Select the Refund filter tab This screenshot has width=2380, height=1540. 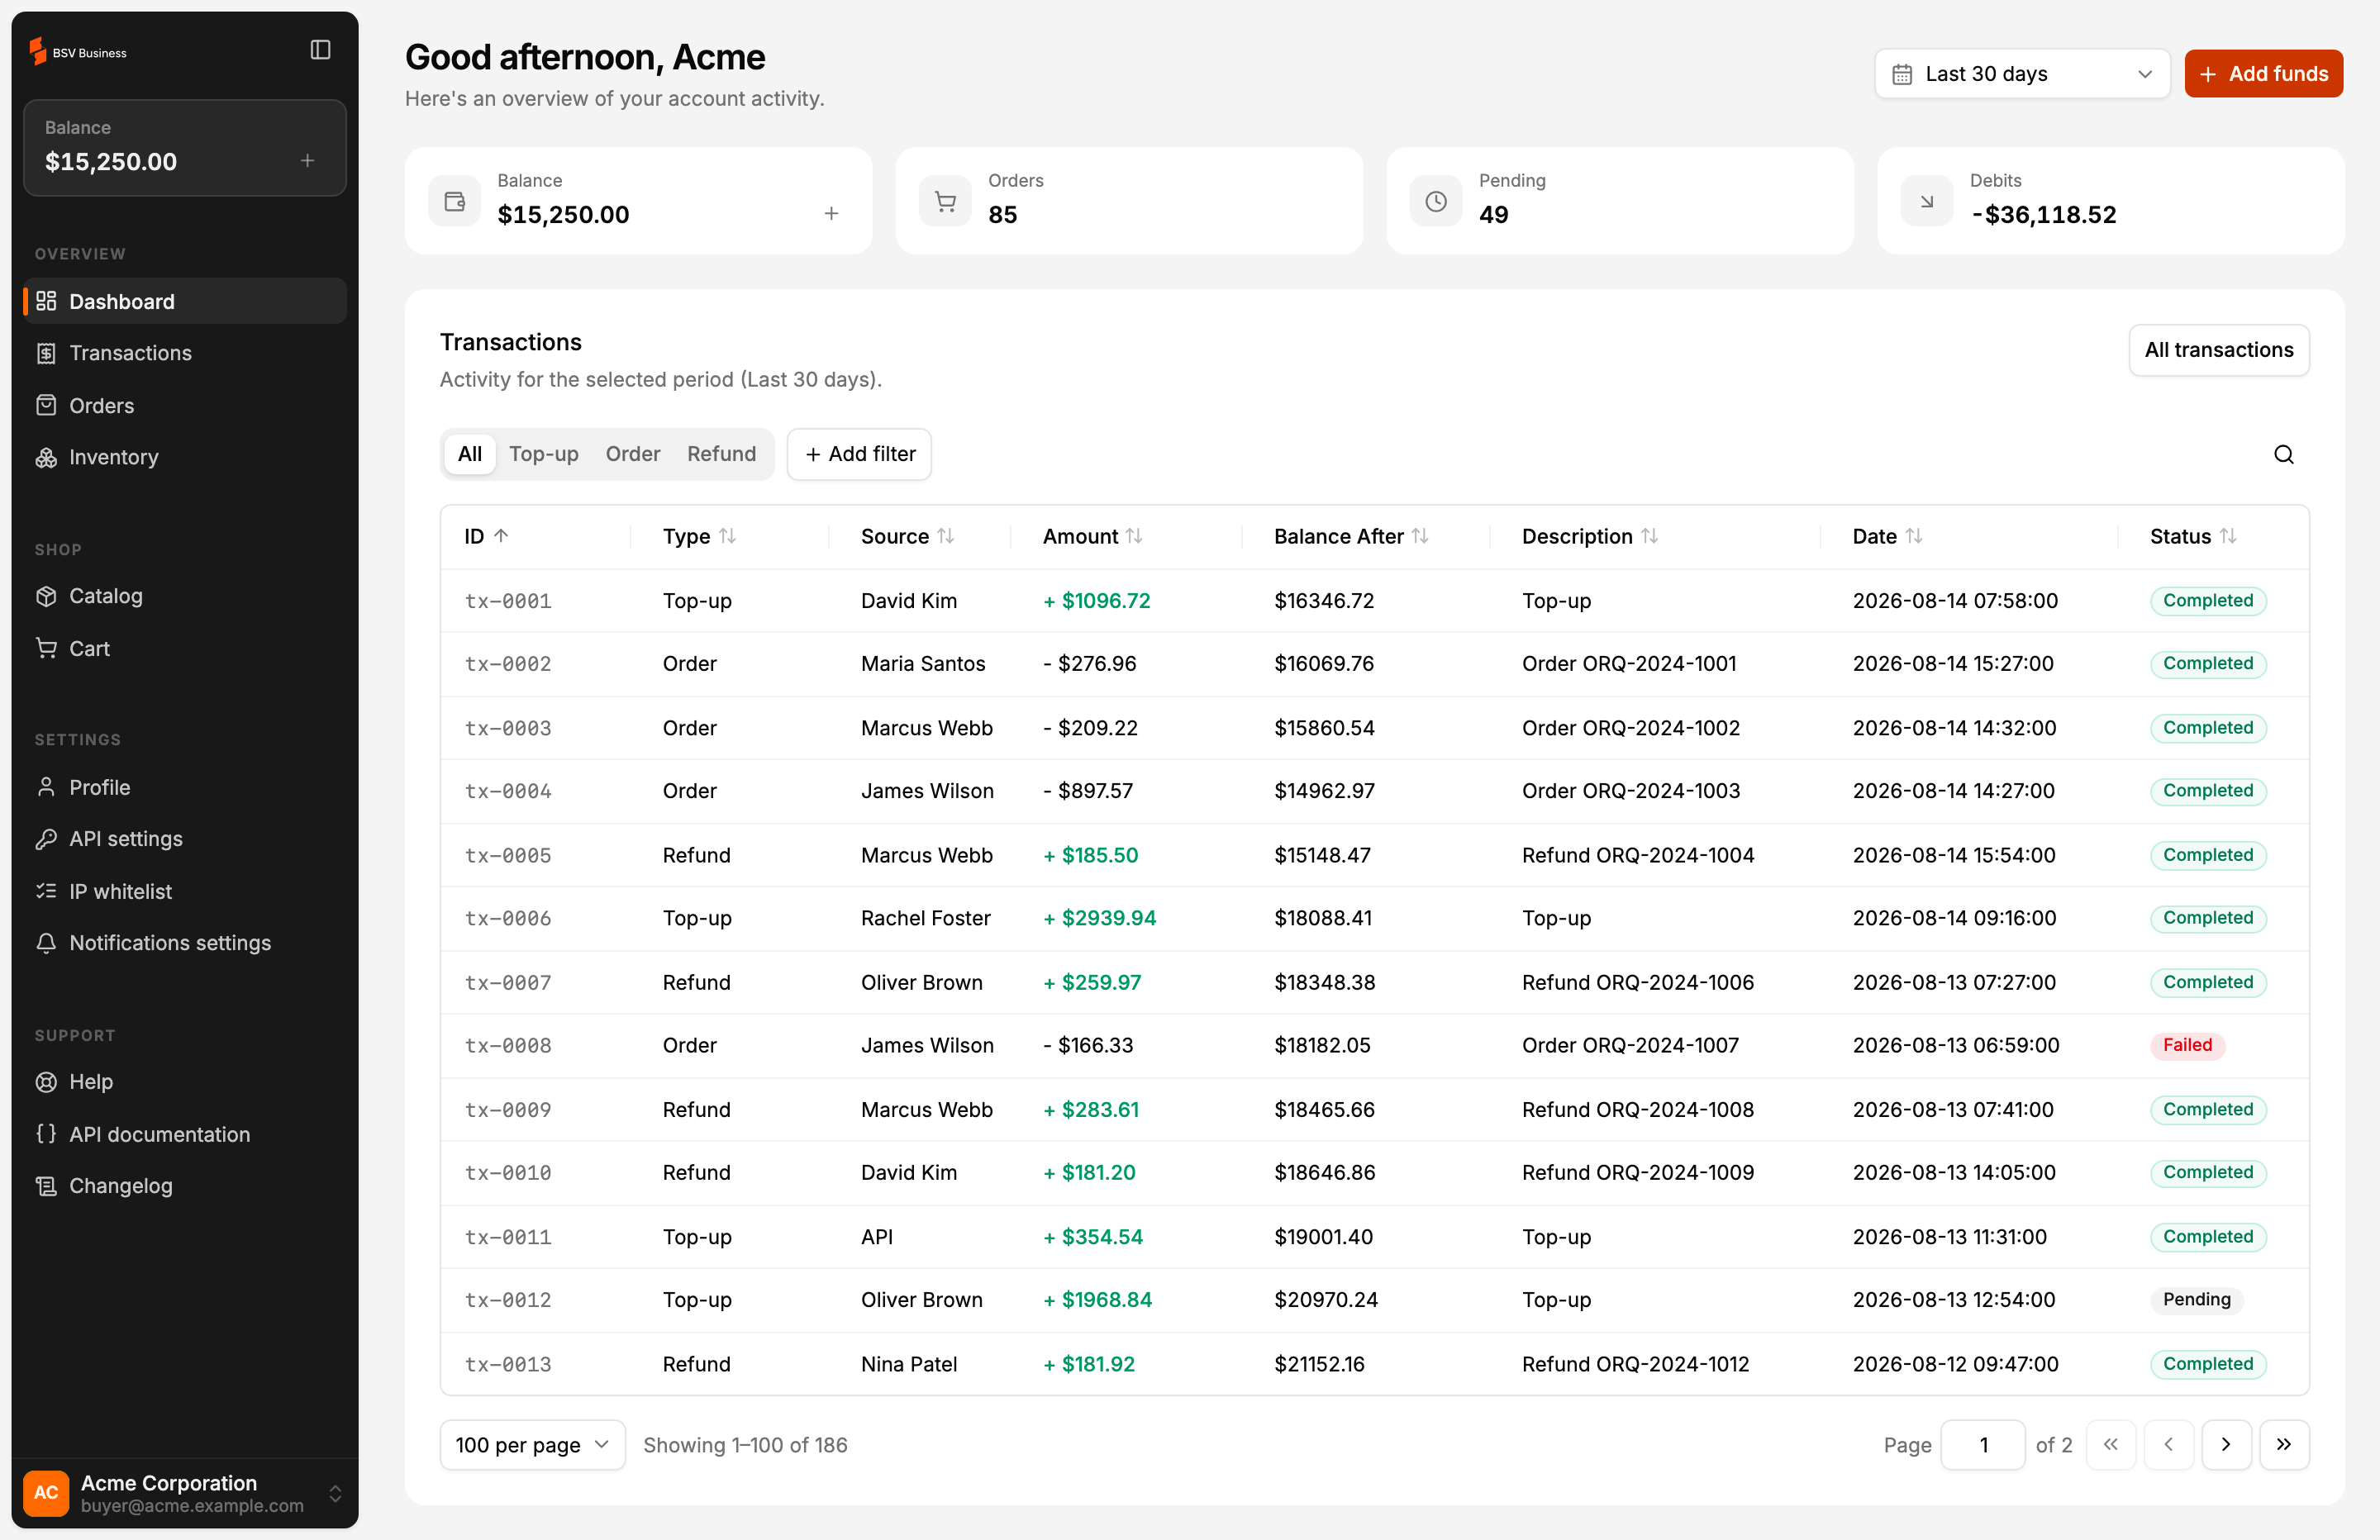tap(721, 454)
